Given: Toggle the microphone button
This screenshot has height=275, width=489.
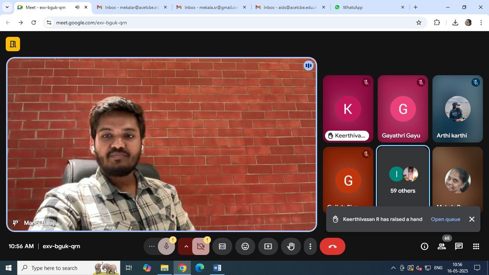Looking at the screenshot, I should (x=166, y=246).
